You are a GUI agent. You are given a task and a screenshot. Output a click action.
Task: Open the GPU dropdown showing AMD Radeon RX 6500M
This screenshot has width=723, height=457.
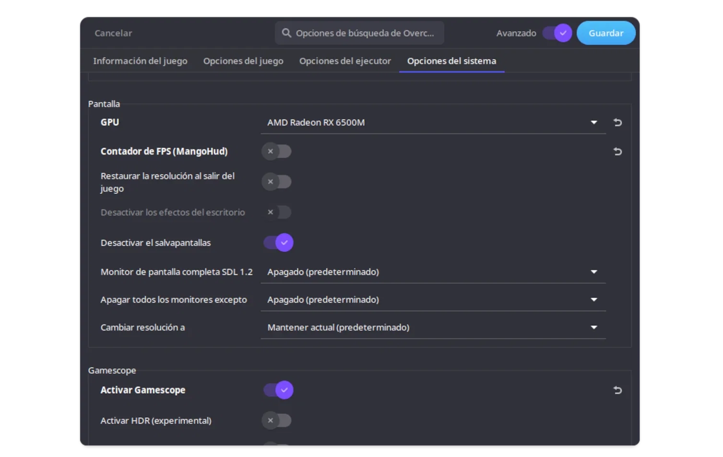pos(433,123)
